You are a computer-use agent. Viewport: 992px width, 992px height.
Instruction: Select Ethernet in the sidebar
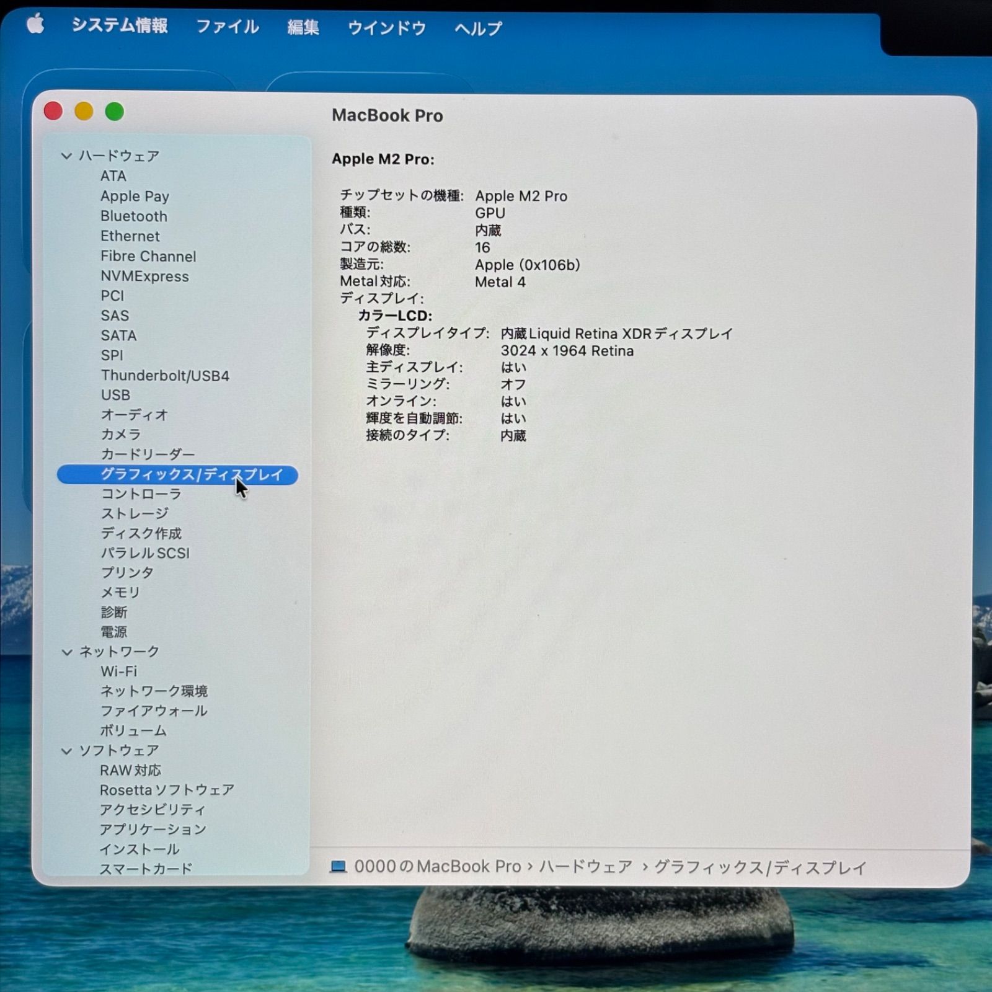tap(130, 236)
